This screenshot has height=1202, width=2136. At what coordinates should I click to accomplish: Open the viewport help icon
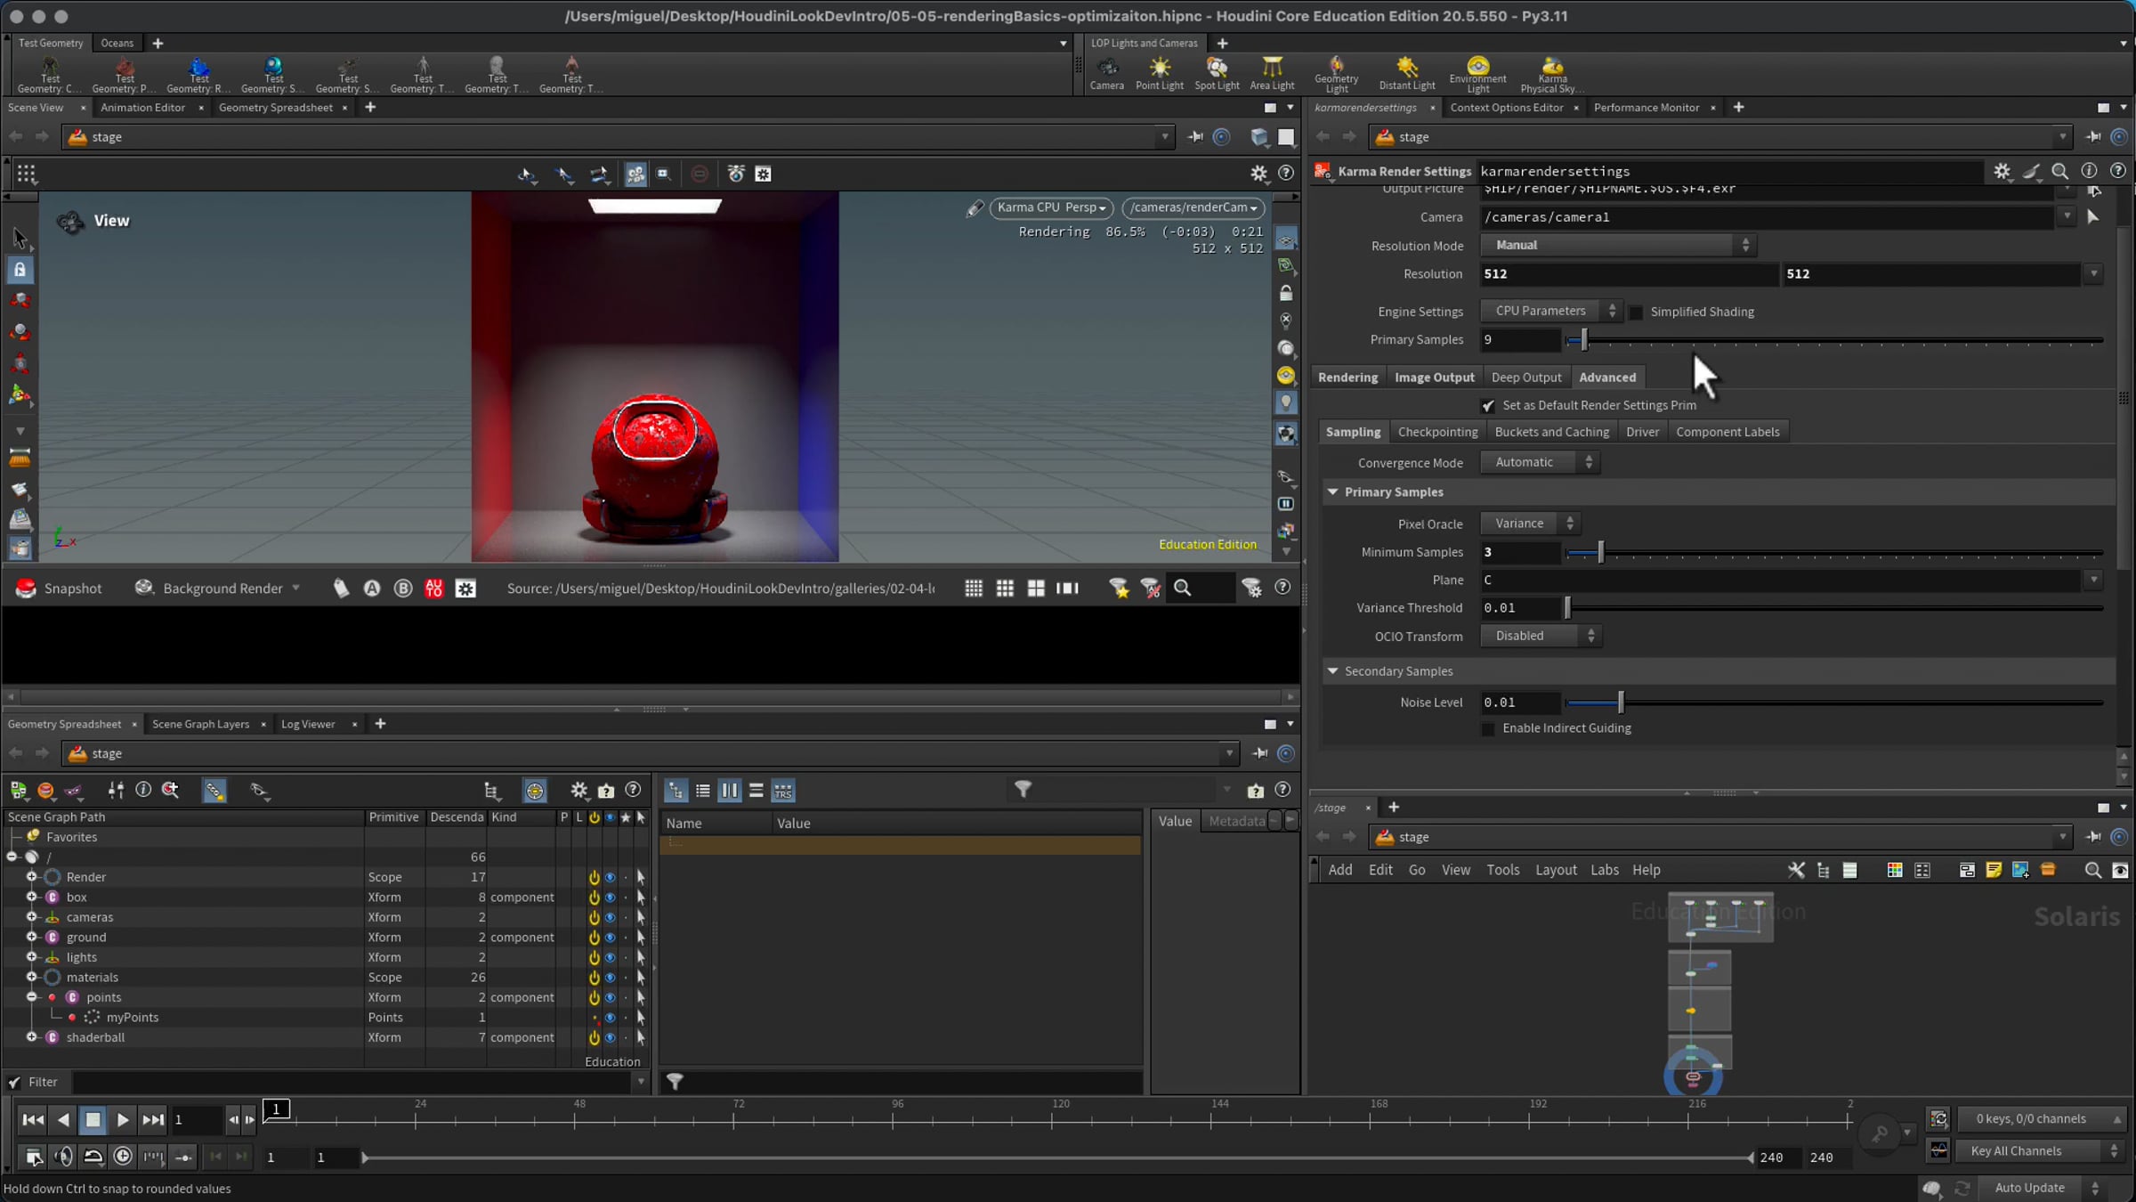click(x=1285, y=173)
